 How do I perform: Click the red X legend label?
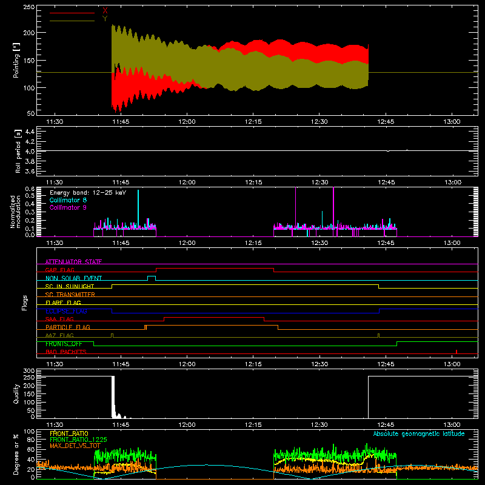pyautogui.click(x=105, y=11)
